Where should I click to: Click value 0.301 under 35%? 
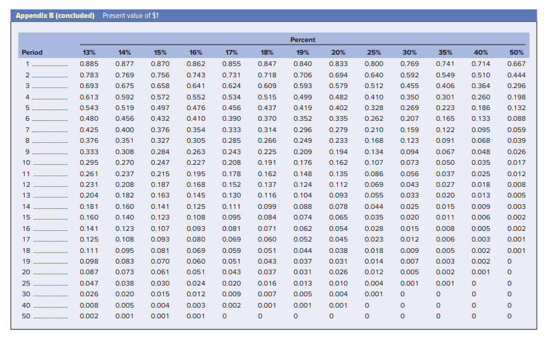(445, 97)
